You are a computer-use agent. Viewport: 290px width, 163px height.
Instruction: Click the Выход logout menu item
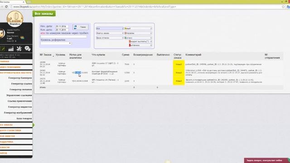point(16,153)
